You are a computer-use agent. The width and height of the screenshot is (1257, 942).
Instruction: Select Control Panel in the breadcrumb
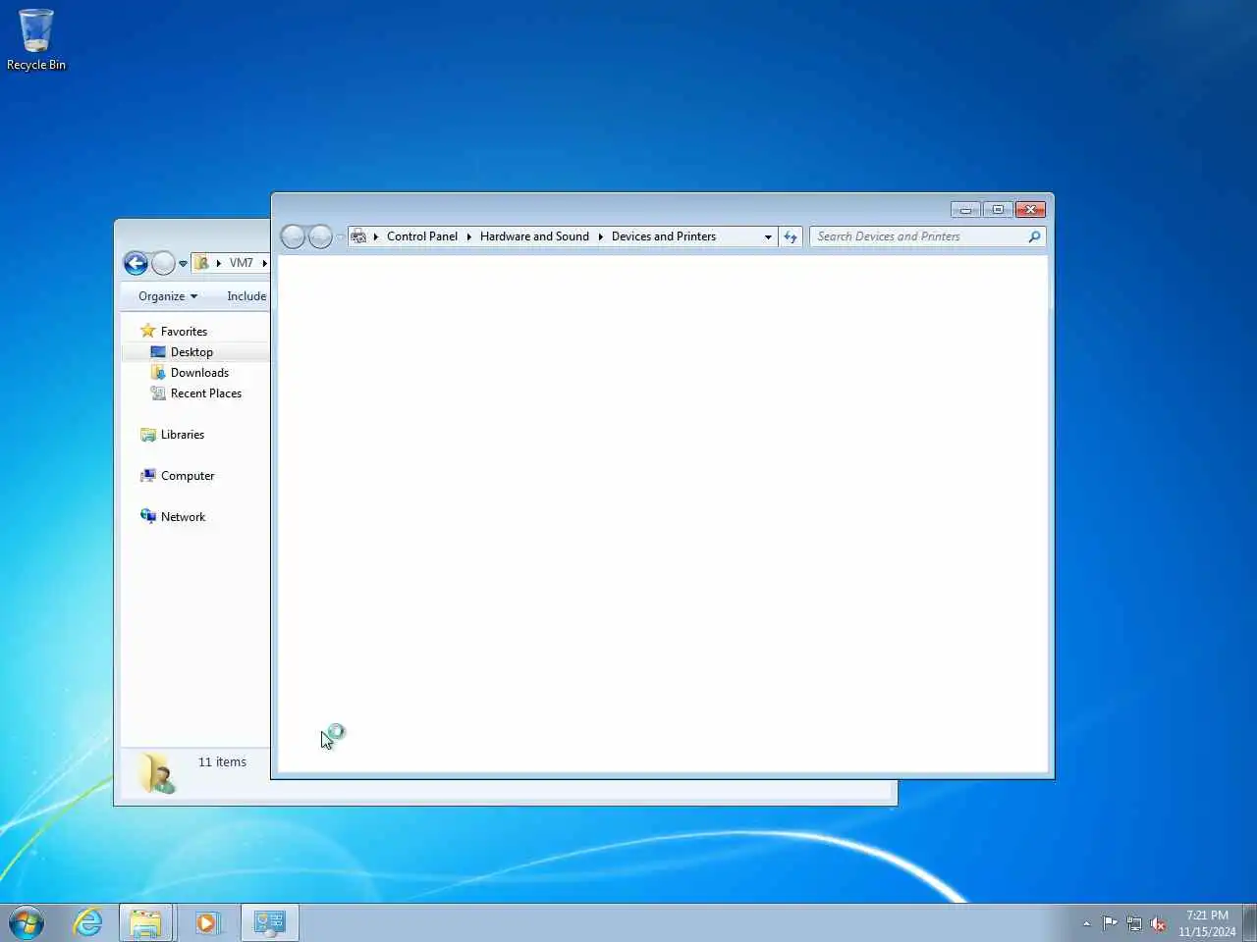click(x=422, y=236)
